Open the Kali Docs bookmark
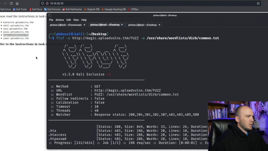 coord(36,9)
